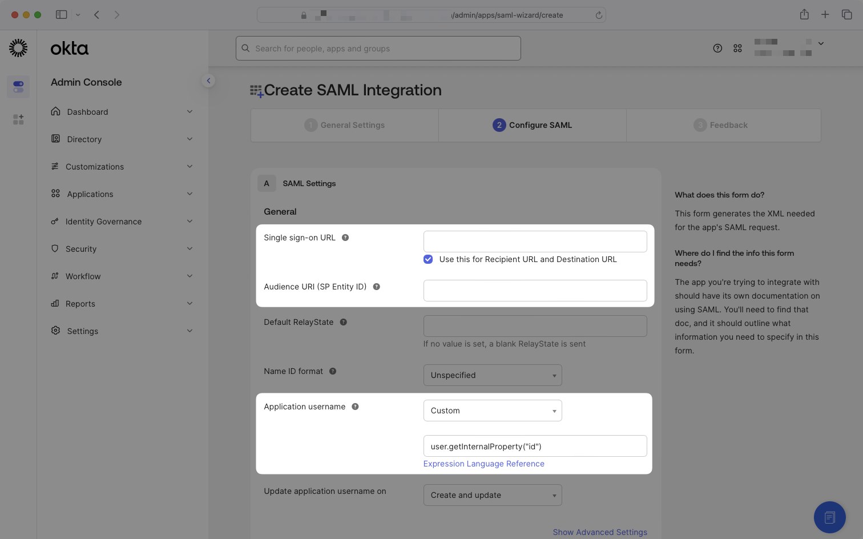Open the user account dropdown arrow

pyautogui.click(x=821, y=43)
